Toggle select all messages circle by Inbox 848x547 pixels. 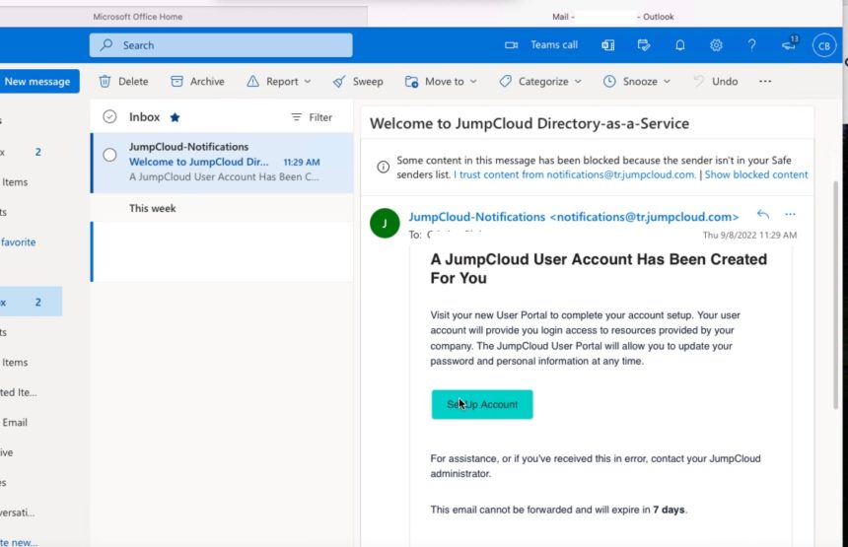pos(109,116)
